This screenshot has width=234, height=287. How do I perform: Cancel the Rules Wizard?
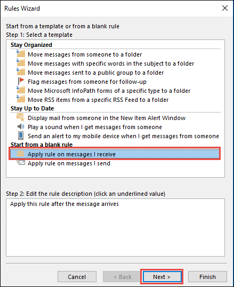click(x=77, y=276)
